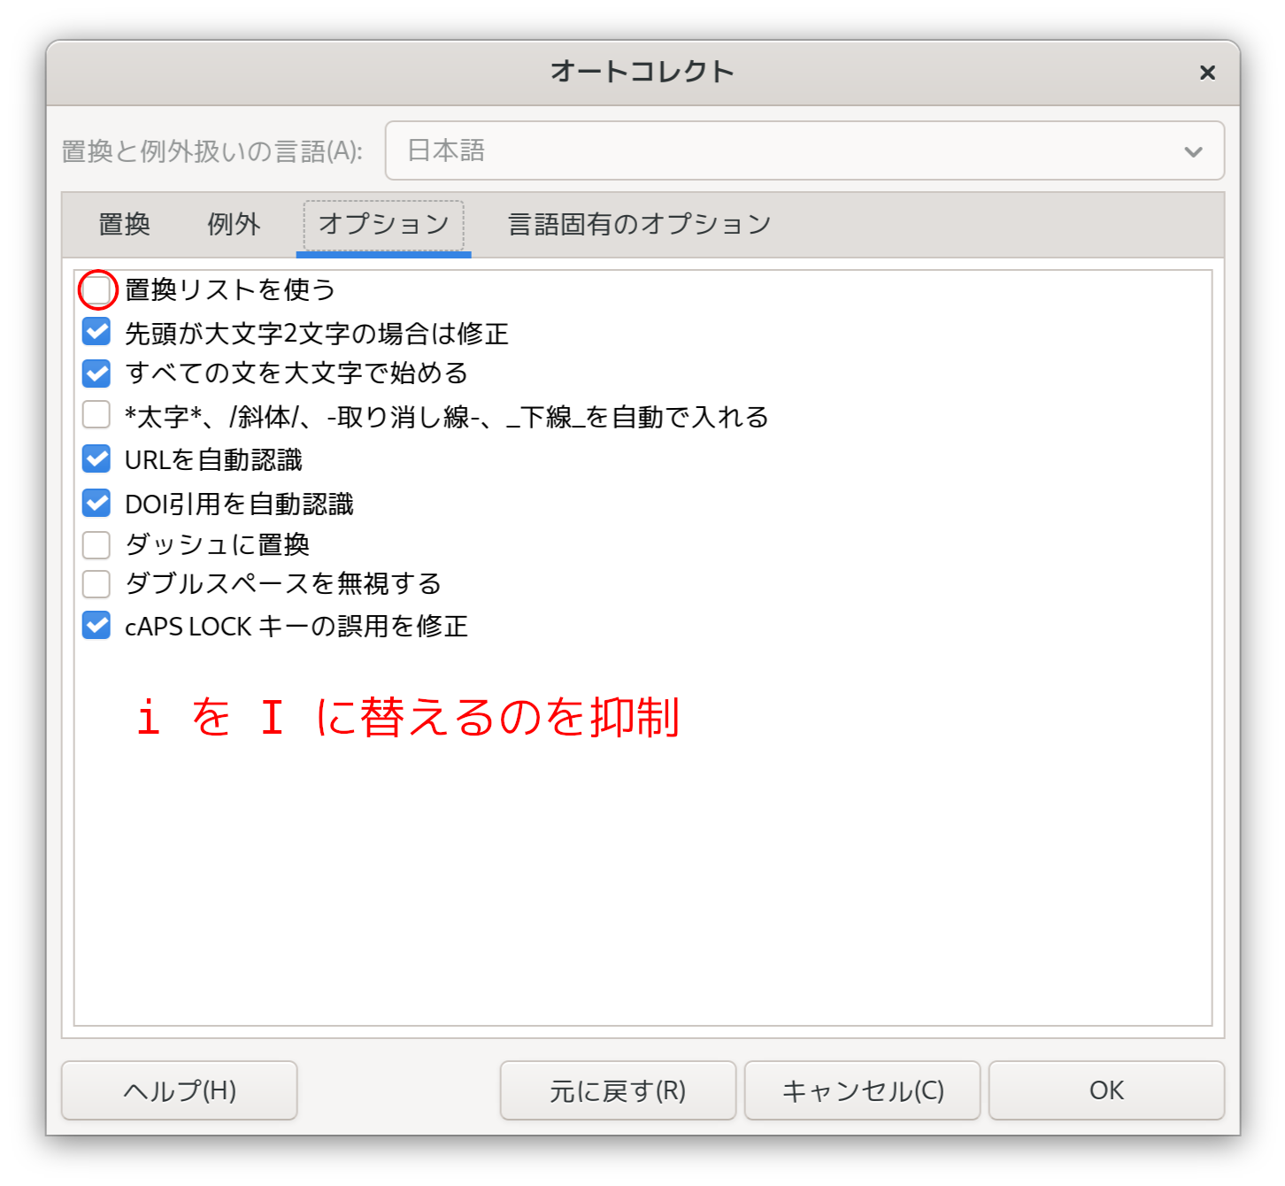This screenshot has width=1285, height=1186.
Task: Open the 日本語 language dropdown
Action: (x=804, y=150)
